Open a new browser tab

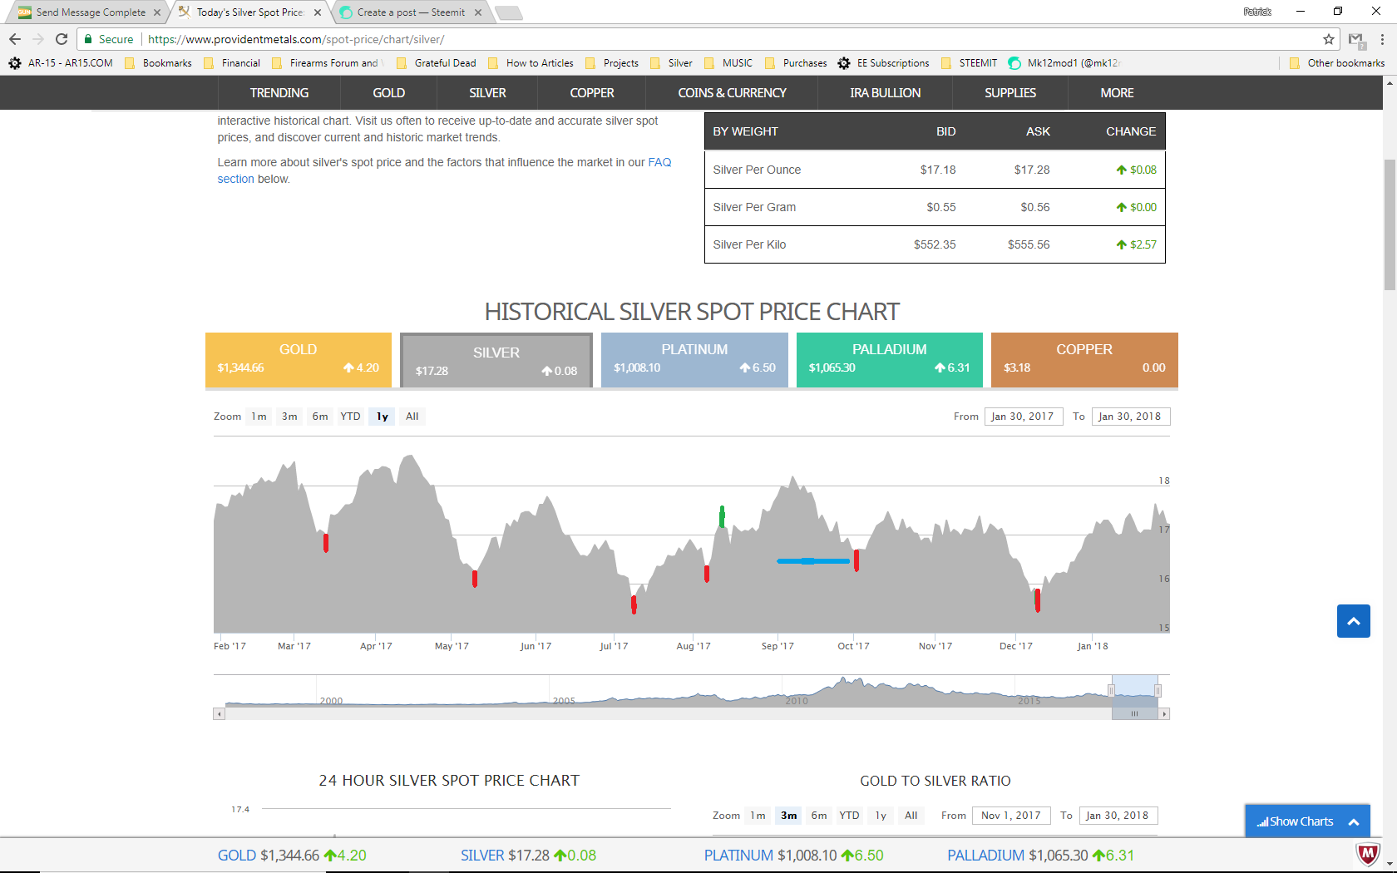508,12
